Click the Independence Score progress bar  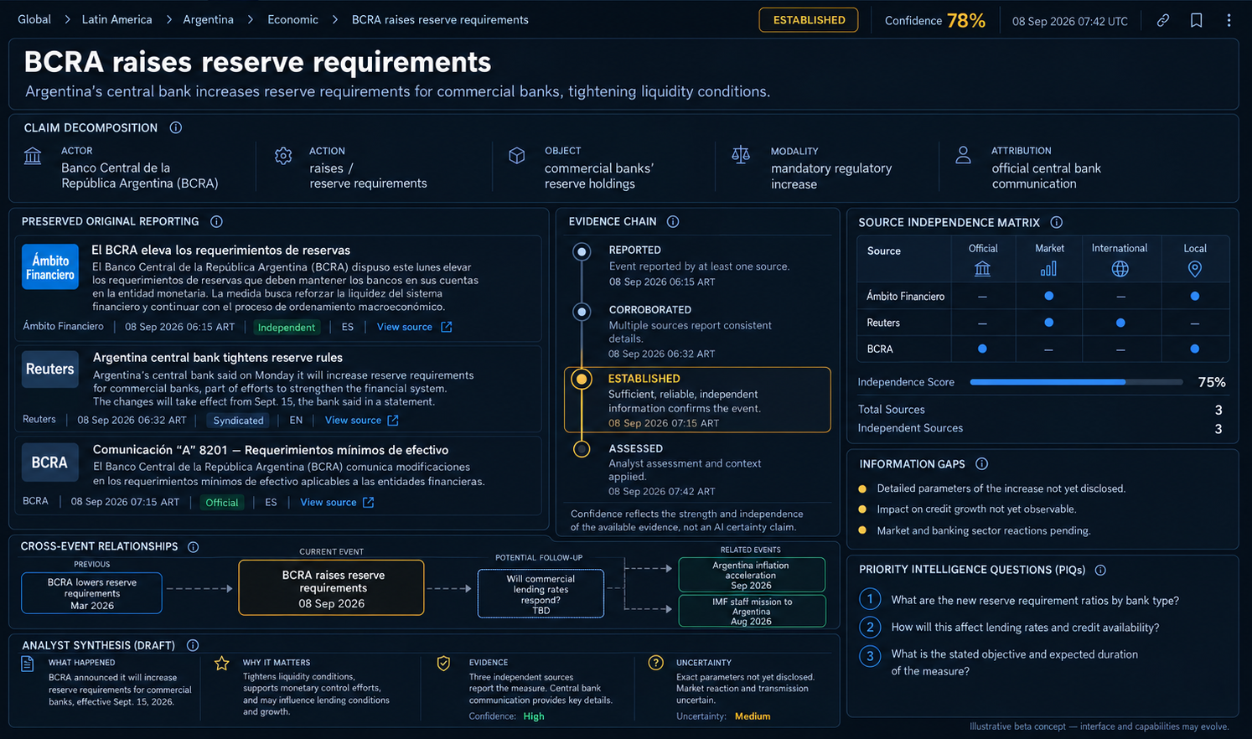tap(1076, 382)
